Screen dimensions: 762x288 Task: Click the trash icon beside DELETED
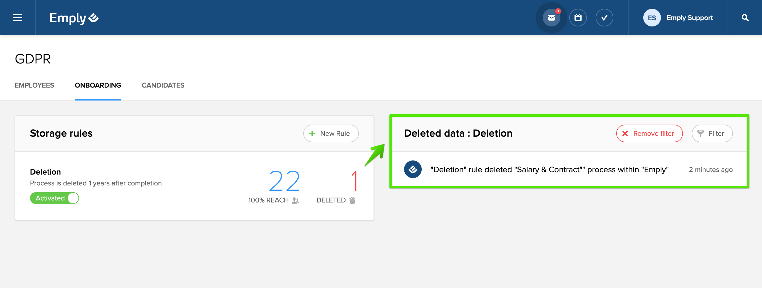point(352,200)
